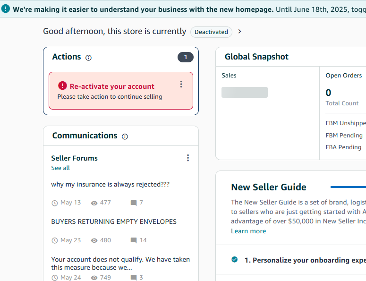Click the Deactivated status badge
This screenshot has height=281, width=366.
pyautogui.click(x=211, y=32)
